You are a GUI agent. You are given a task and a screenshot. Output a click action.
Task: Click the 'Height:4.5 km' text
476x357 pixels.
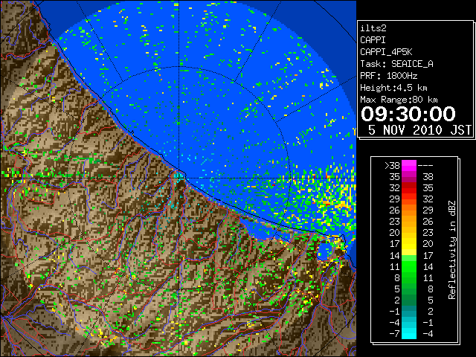pyautogui.click(x=393, y=88)
